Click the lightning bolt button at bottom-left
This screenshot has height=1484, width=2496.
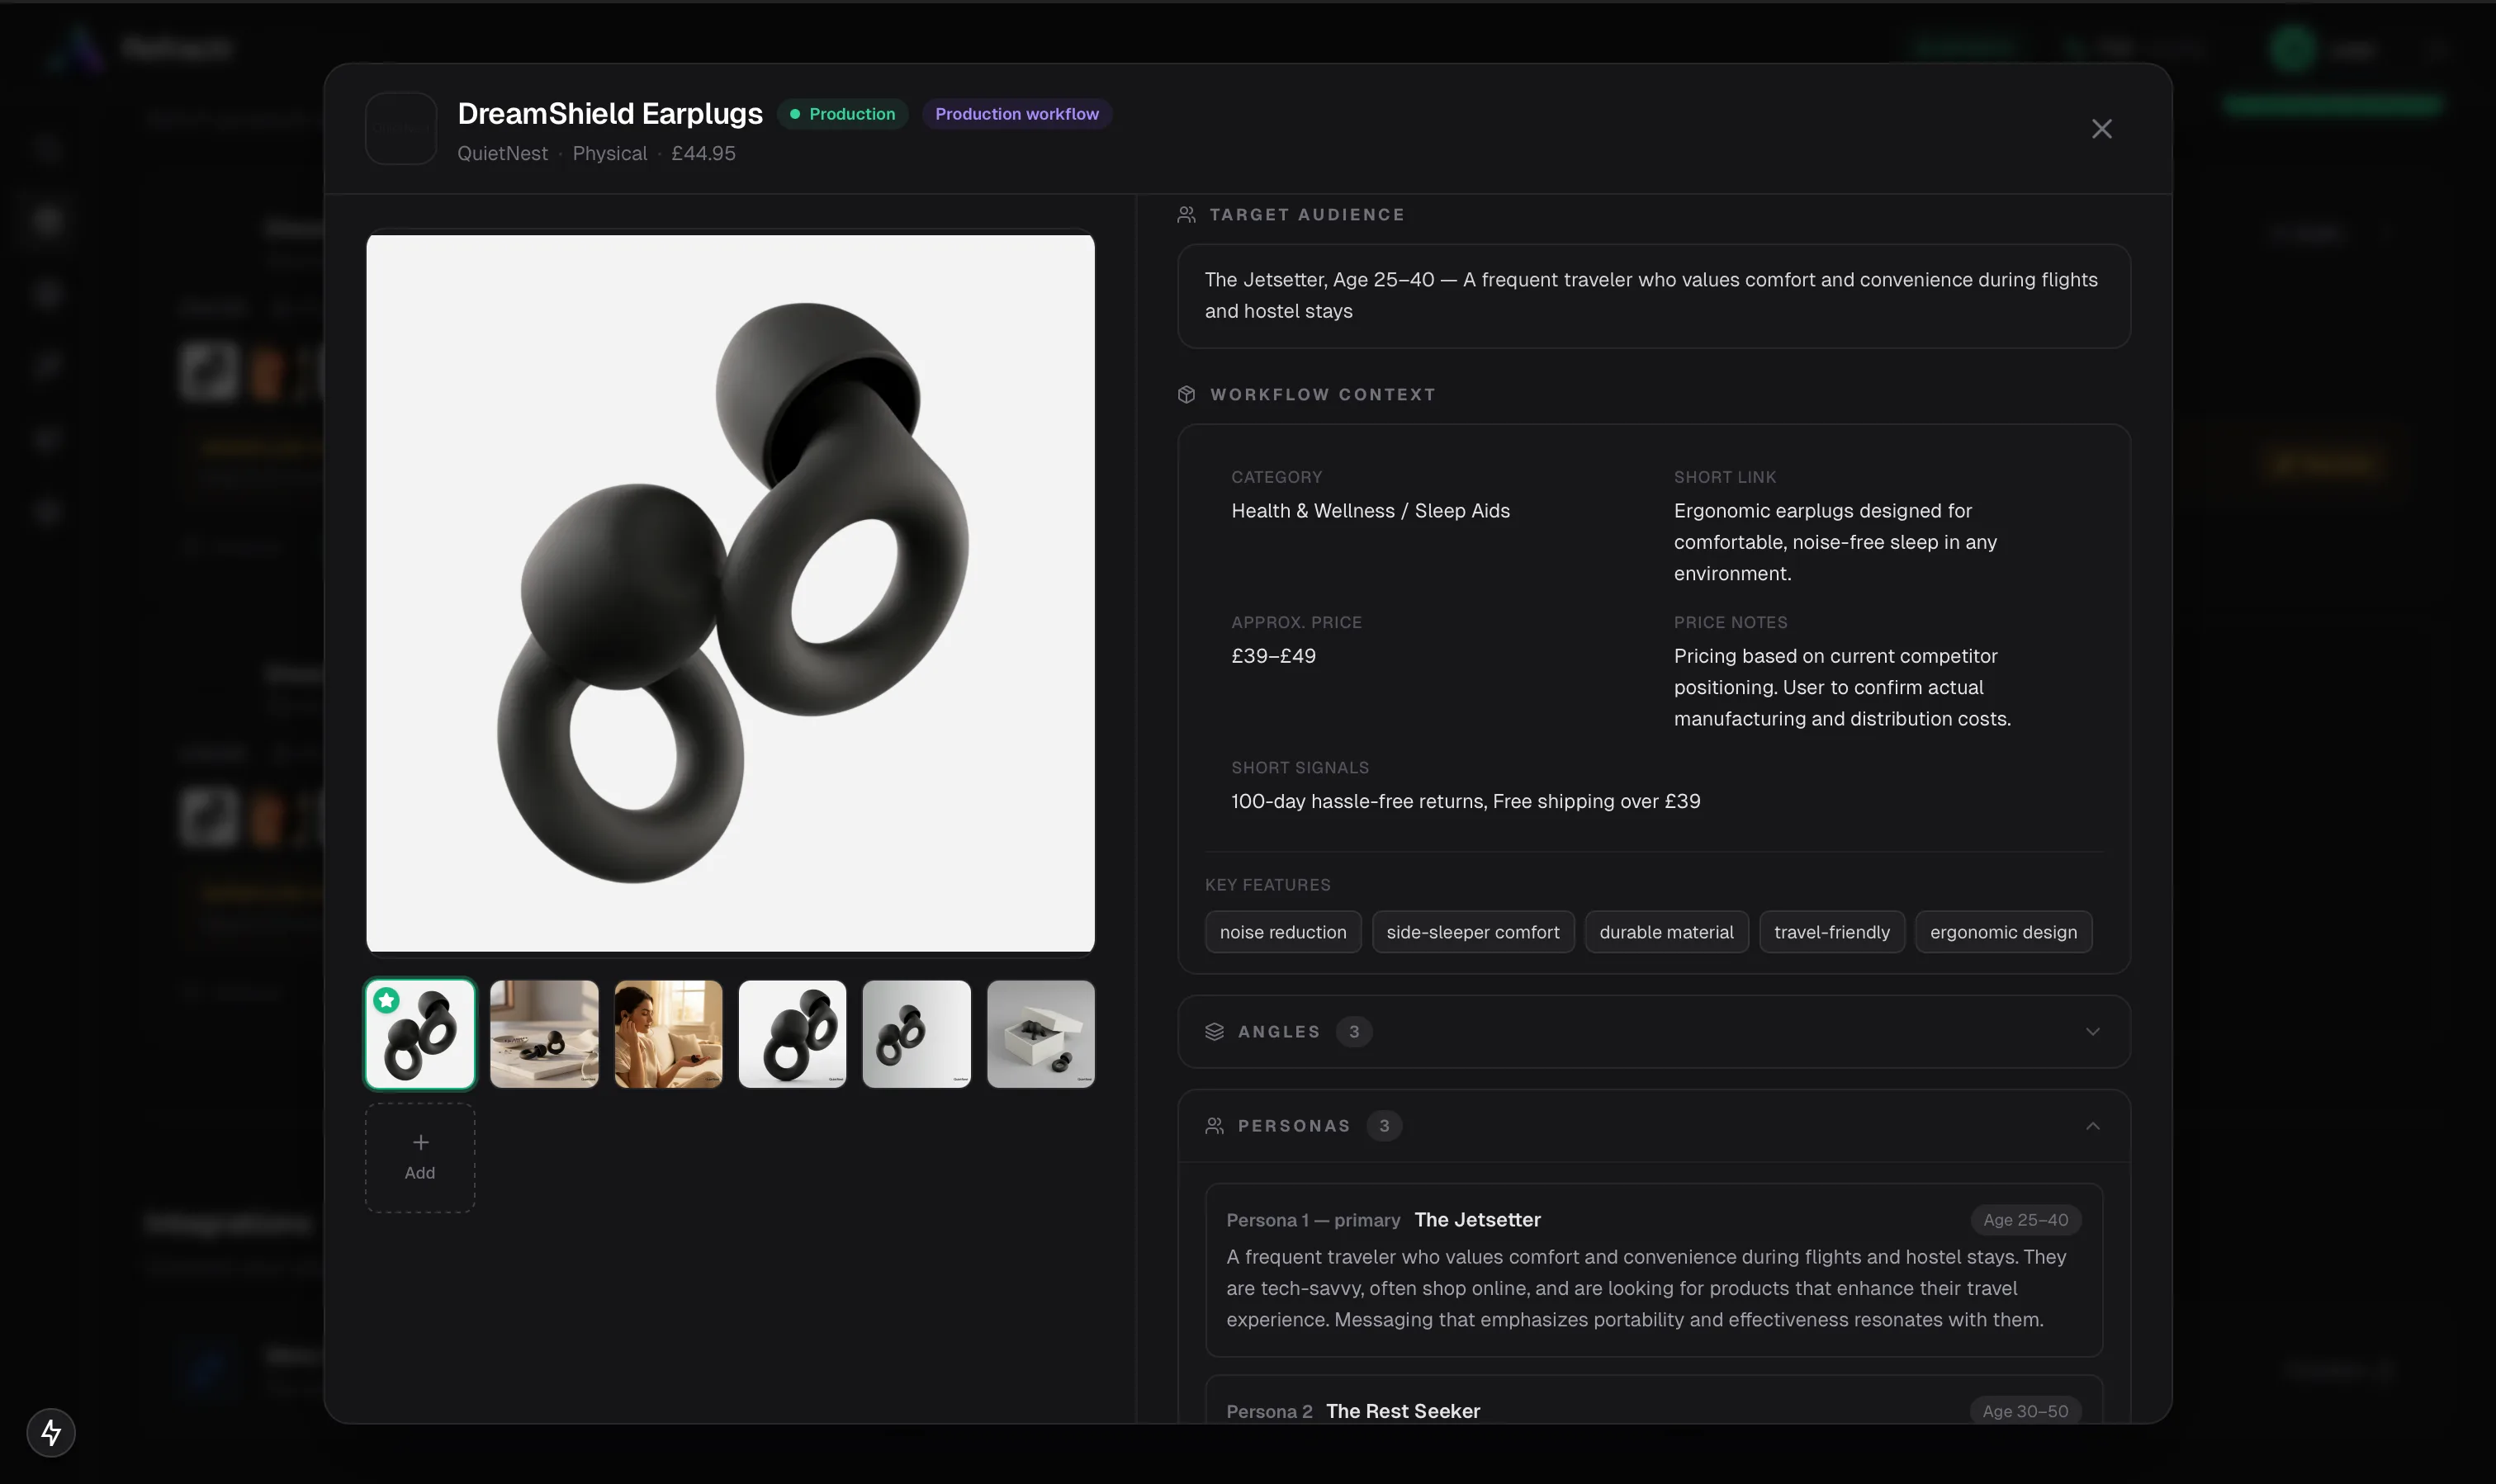point(51,1433)
